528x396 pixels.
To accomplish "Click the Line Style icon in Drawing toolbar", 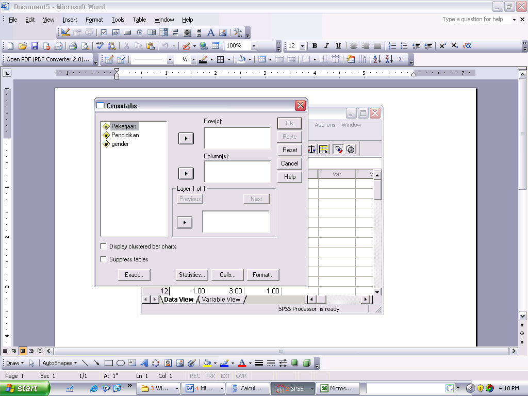I will 259,363.
